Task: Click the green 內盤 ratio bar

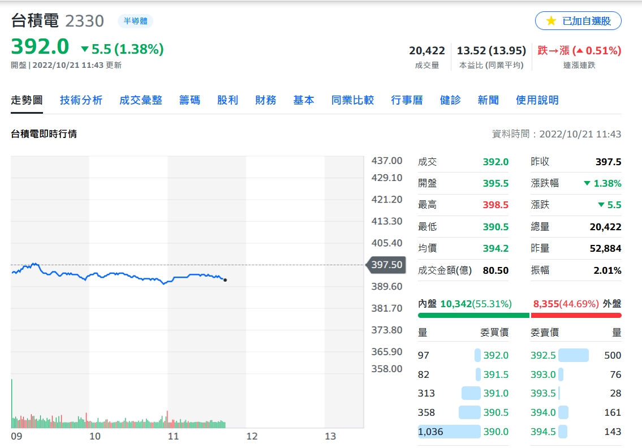Action: 473,315
